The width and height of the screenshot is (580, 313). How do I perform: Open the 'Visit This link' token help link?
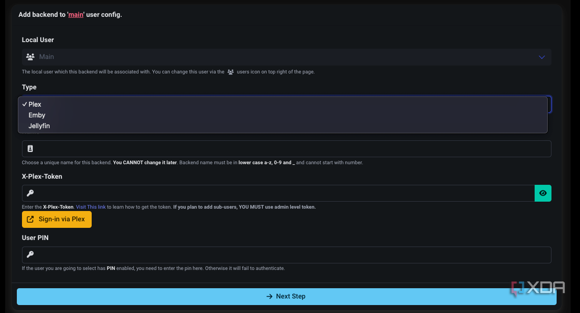(91, 207)
